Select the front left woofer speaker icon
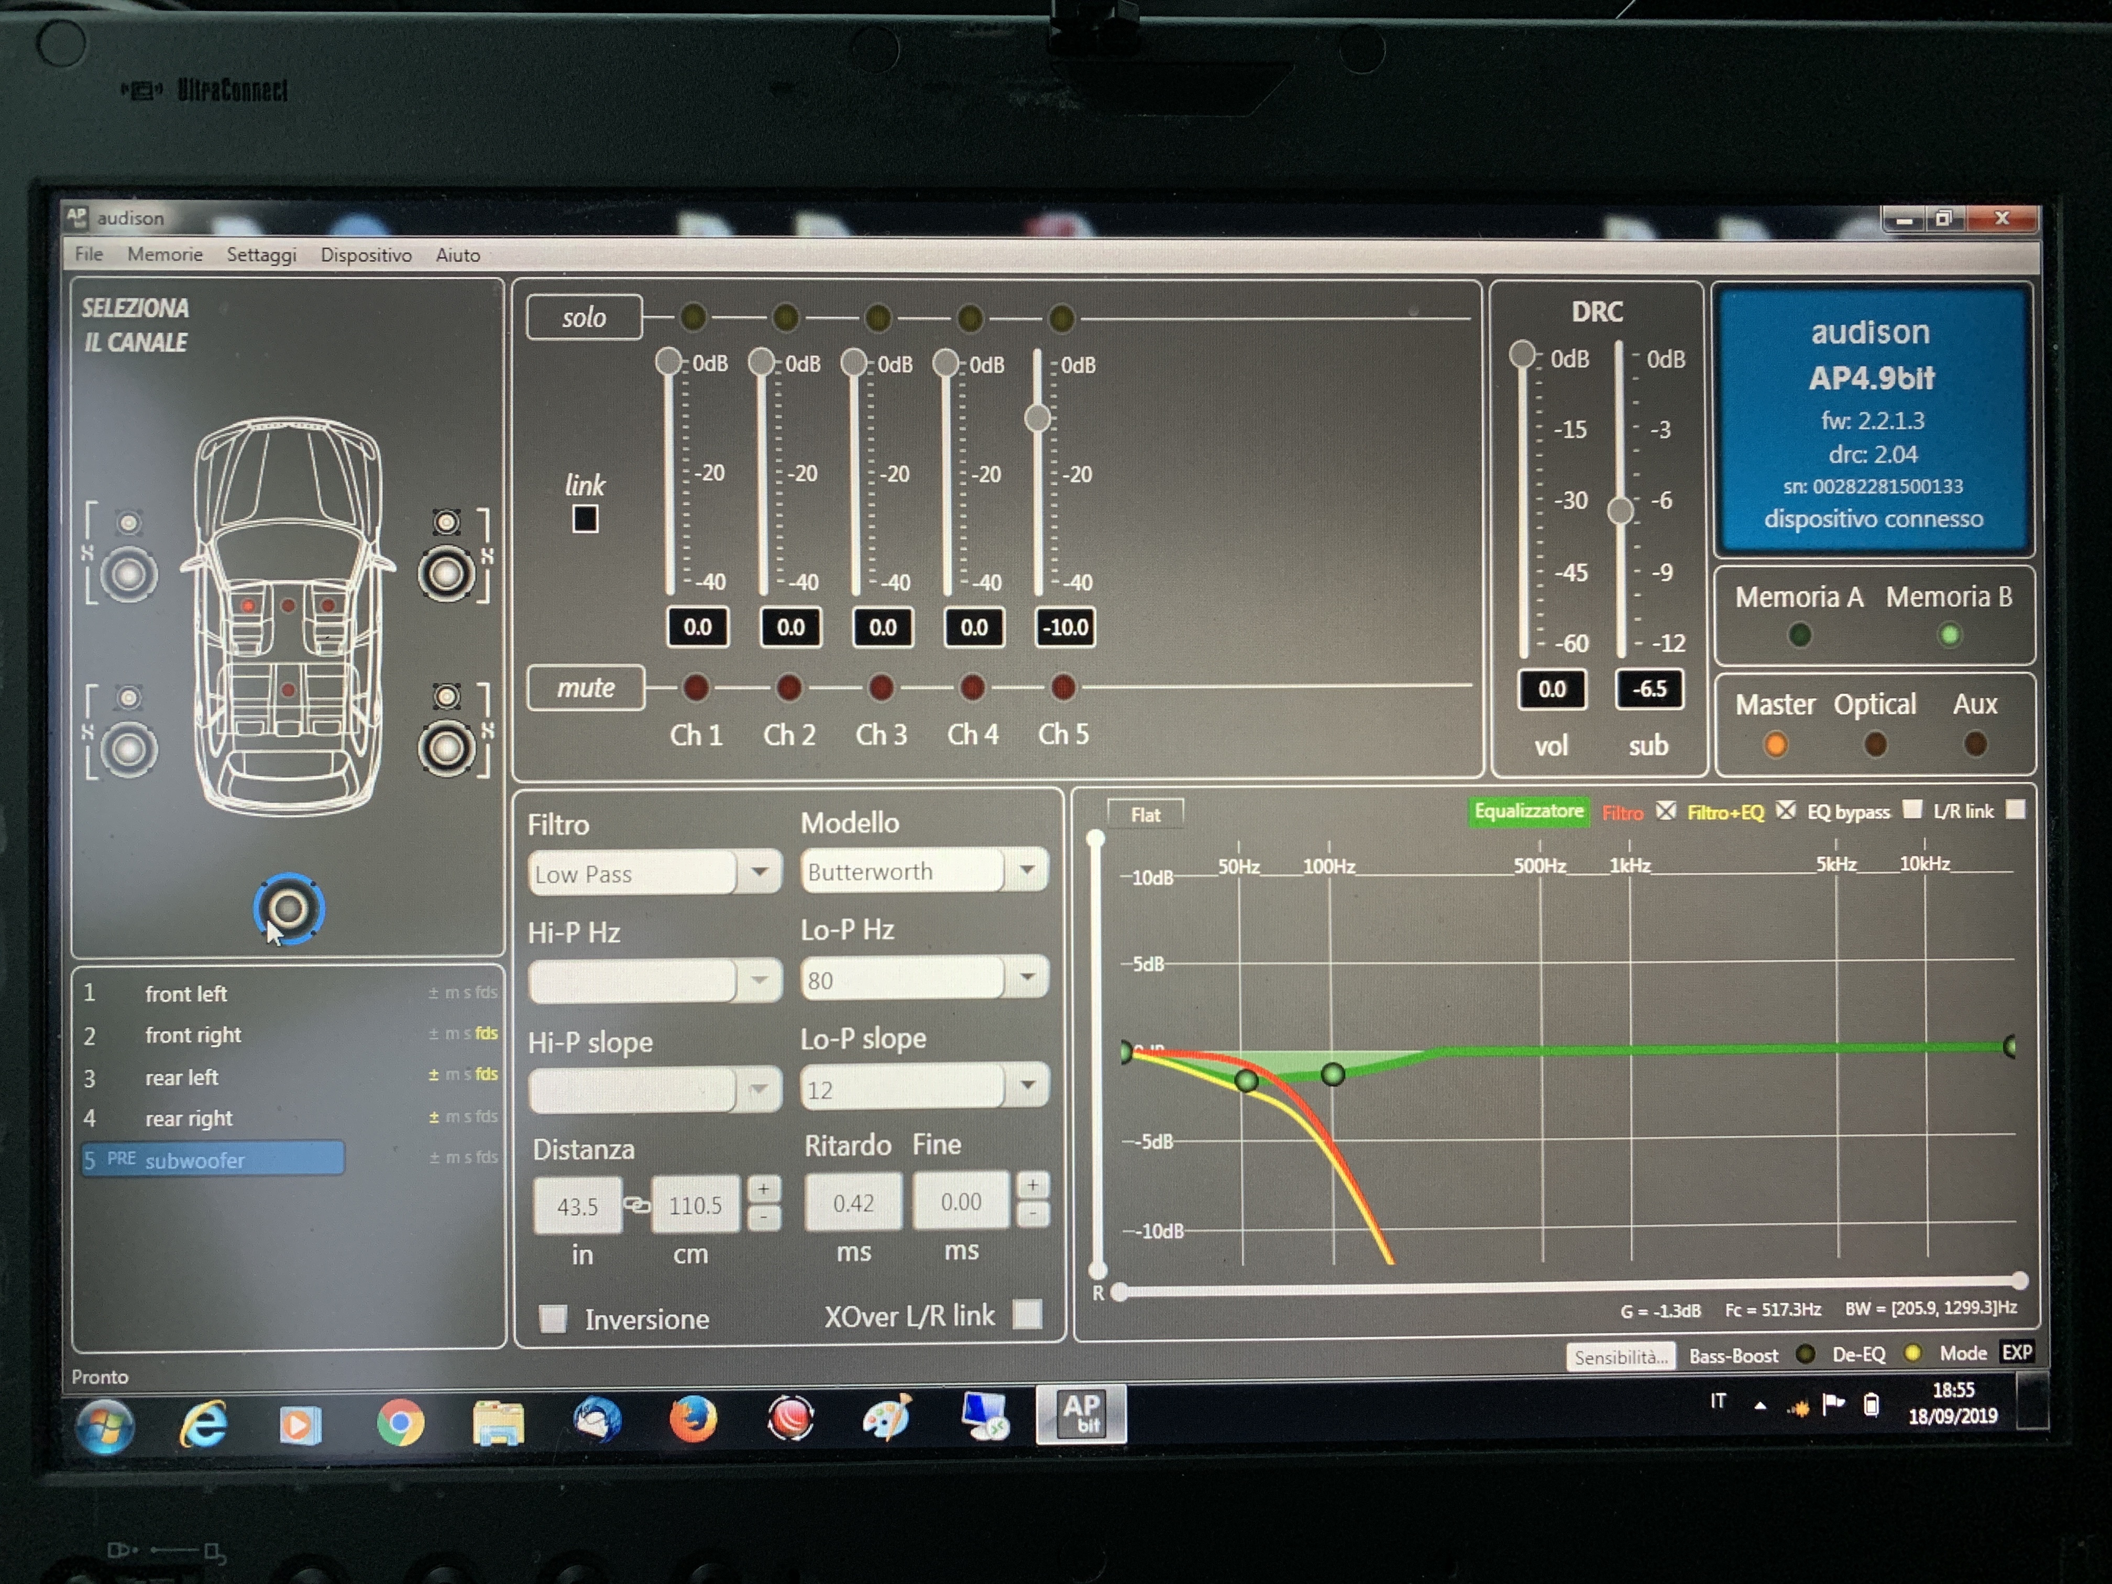This screenshot has width=2112, height=1584. pyautogui.click(x=129, y=575)
